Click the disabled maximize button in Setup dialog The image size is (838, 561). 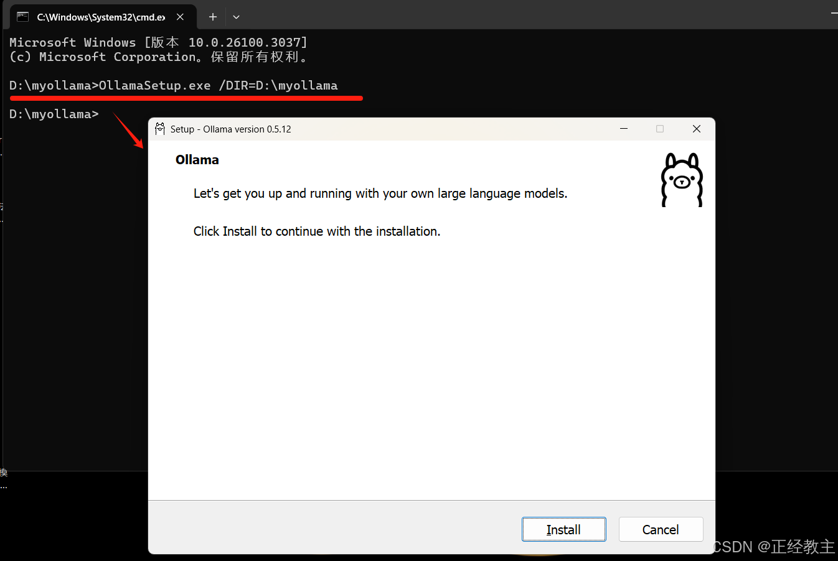(x=660, y=129)
